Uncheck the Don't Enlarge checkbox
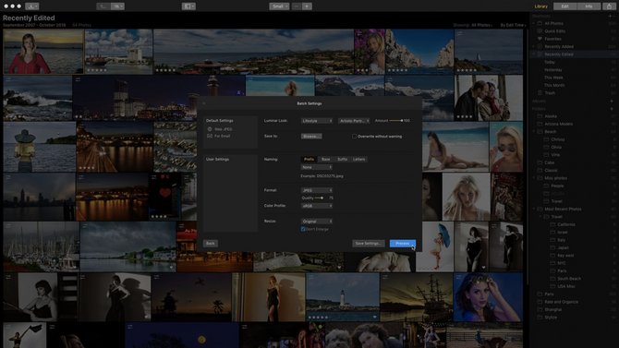The image size is (619, 348). [x=303, y=229]
